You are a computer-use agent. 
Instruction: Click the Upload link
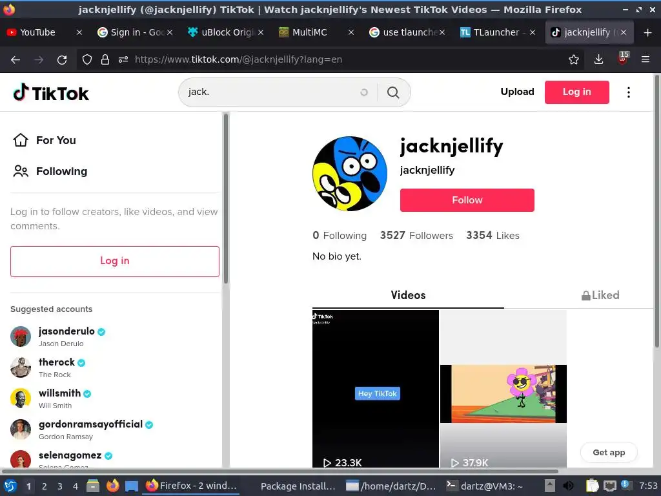tap(517, 92)
